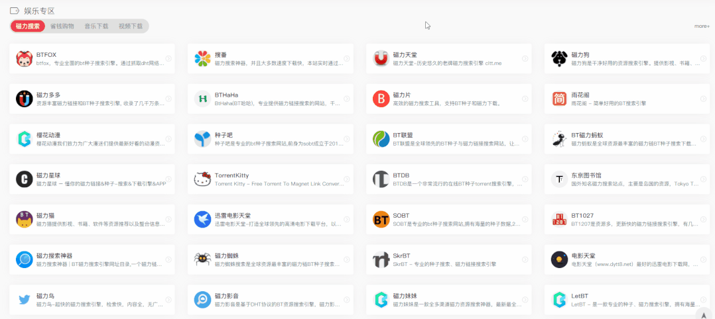Image resolution: width=715 pixels, height=319 pixels.
Task: Open the TorrentKitty title link
Action: pyautogui.click(x=231, y=175)
